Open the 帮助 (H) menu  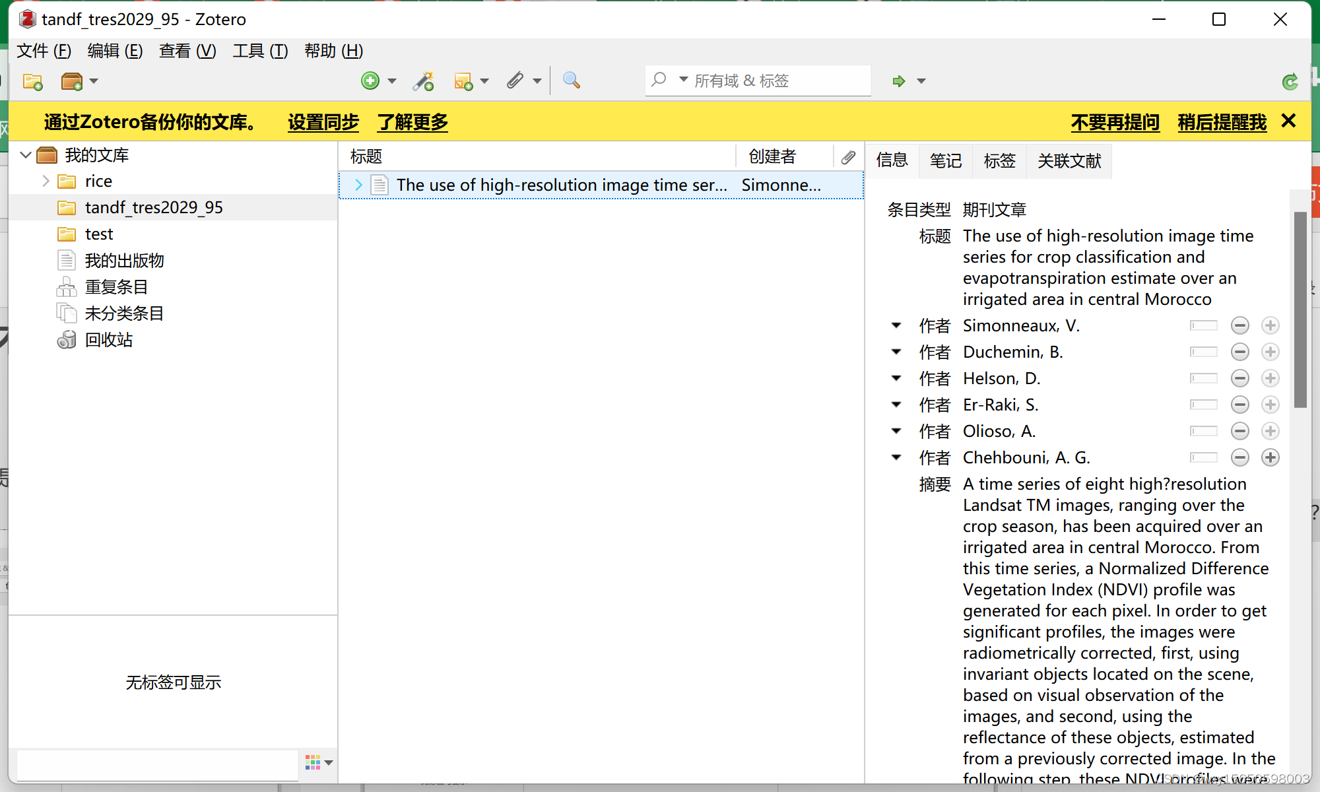point(333,51)
